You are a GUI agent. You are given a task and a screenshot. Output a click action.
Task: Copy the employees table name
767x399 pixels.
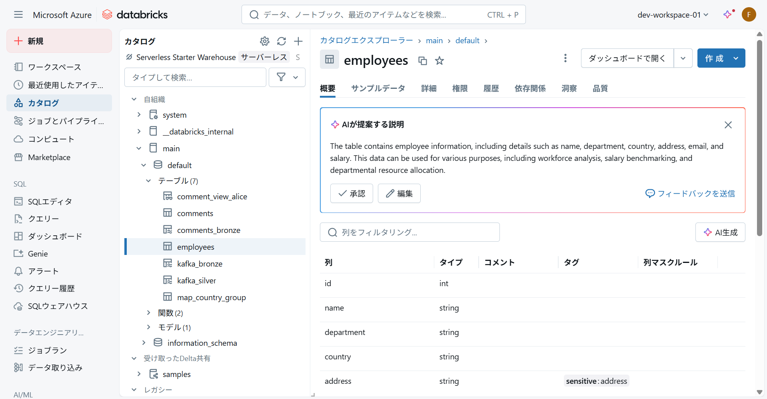point(423,61)
